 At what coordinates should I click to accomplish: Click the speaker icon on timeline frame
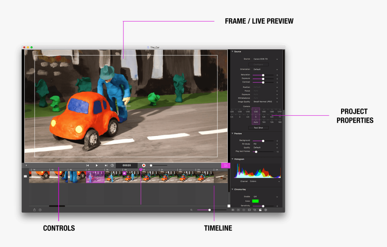pos(125,174)
